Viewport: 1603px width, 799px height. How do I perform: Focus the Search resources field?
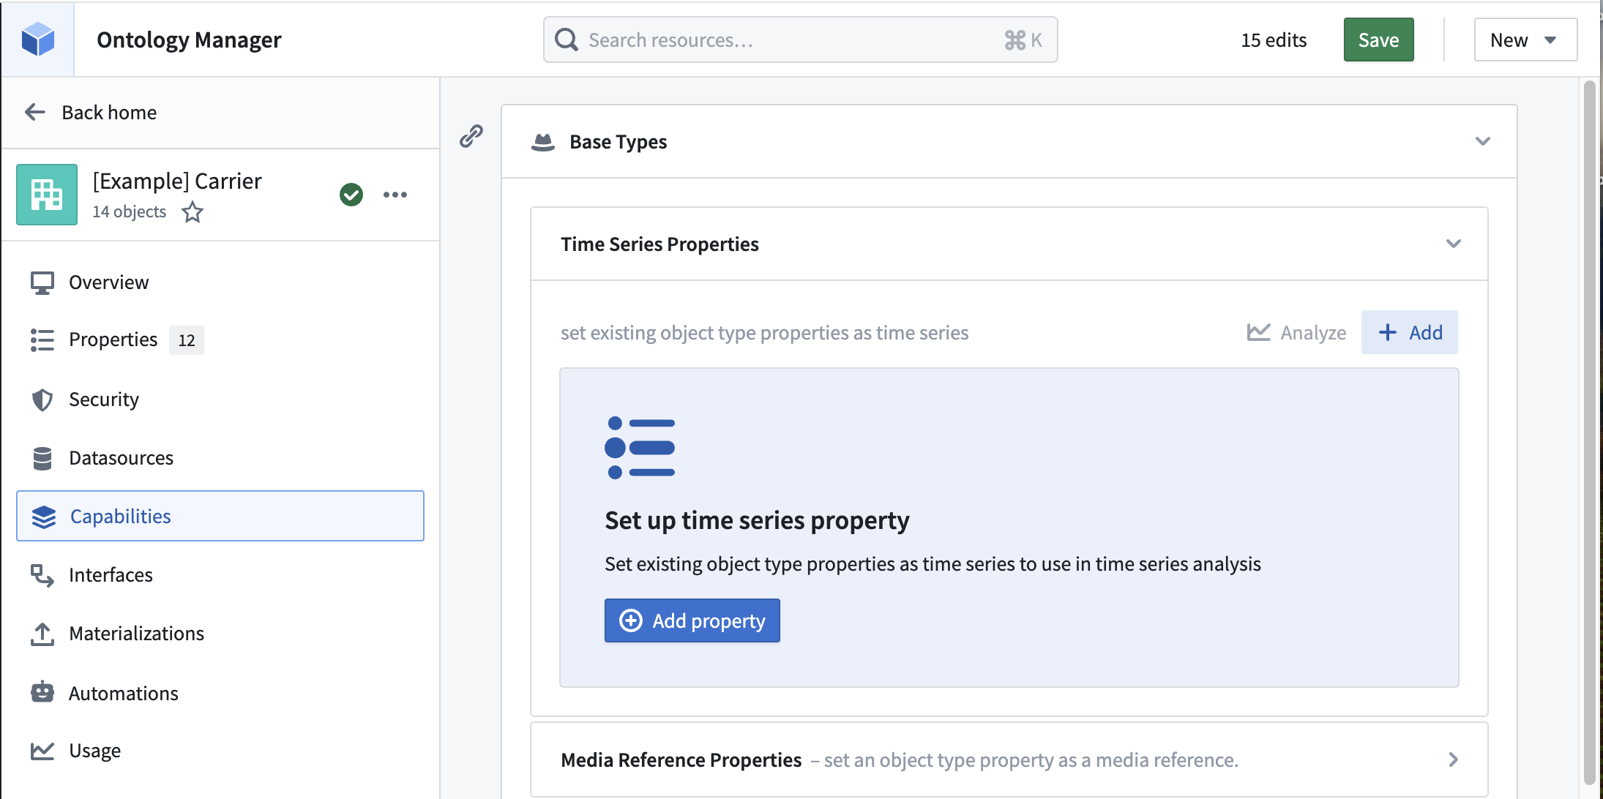pos(800,40)
